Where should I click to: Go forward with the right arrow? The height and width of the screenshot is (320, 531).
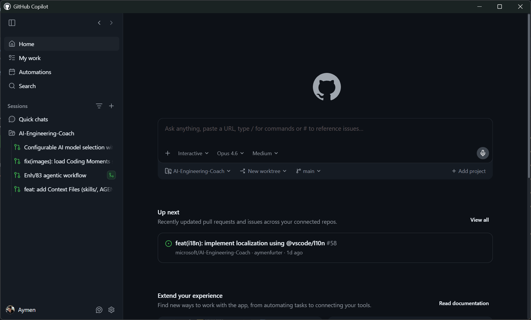coord(111,23)
